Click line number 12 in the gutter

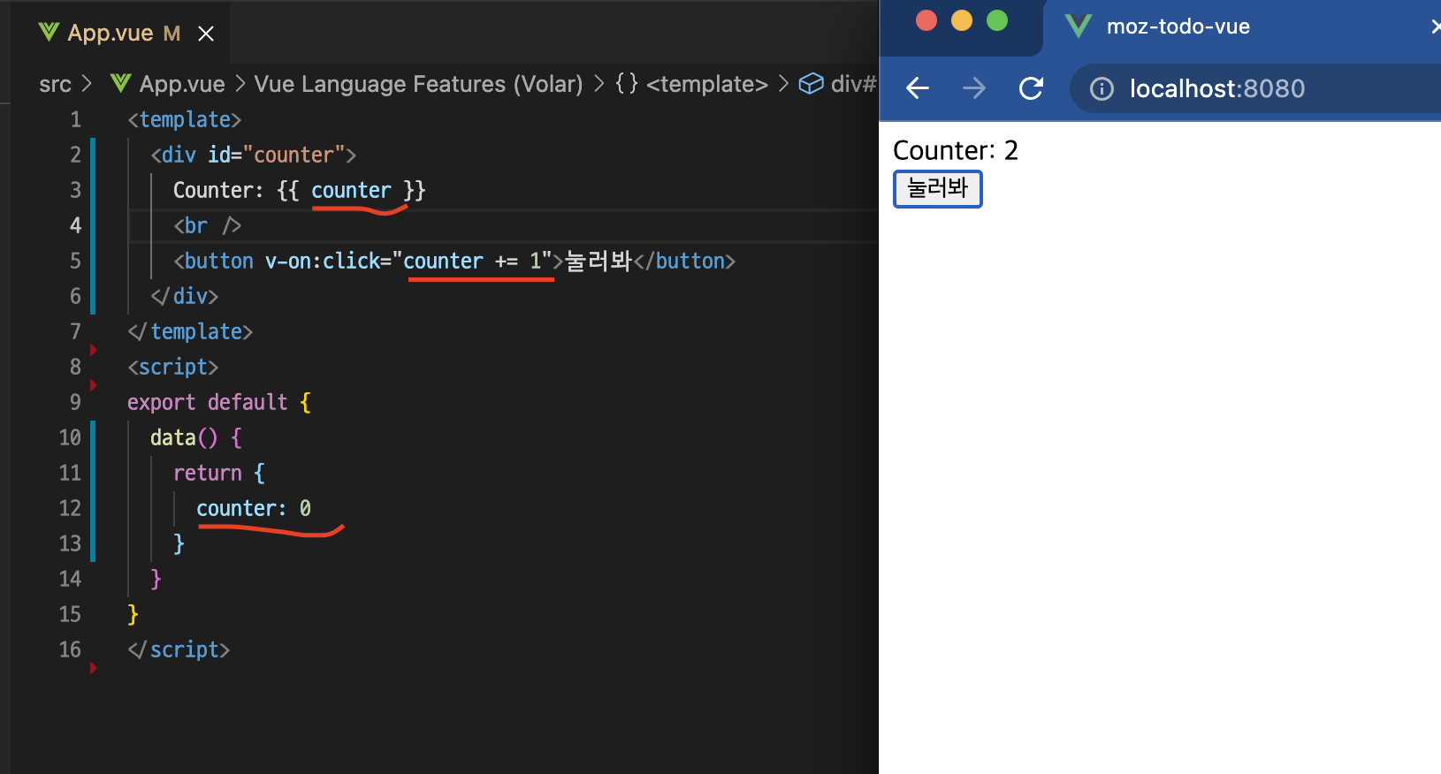pos(70,508)
